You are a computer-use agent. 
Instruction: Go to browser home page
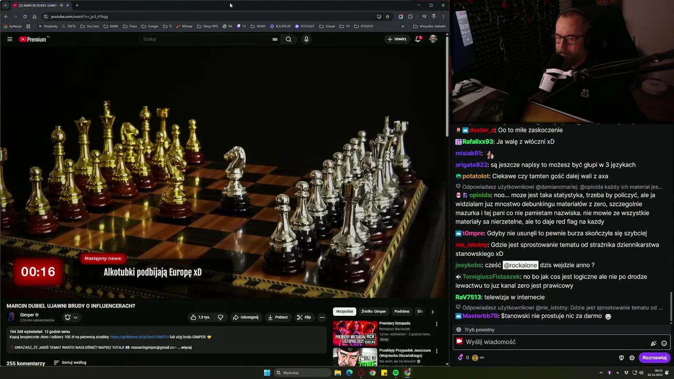(x=34, y=16)
